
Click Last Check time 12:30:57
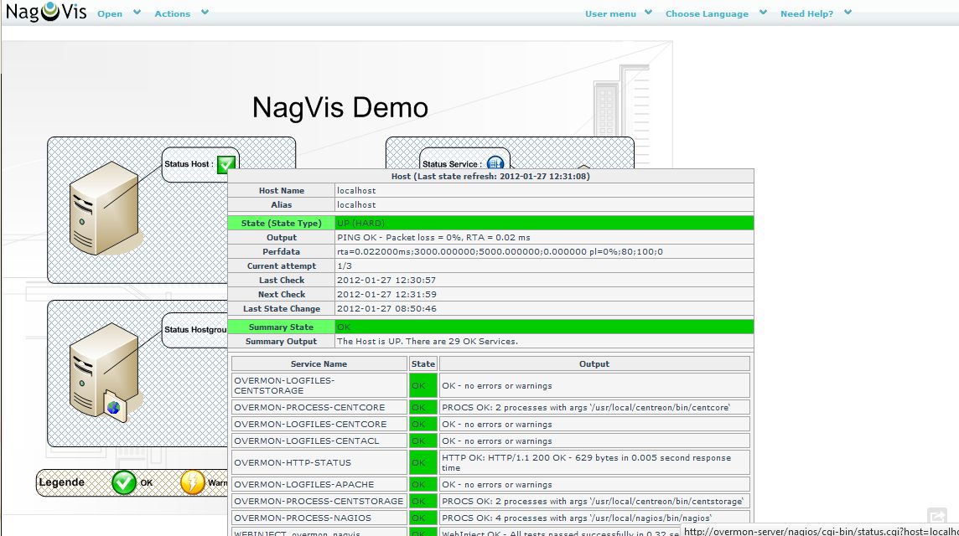pyautogui.click(x=386, y=280)
